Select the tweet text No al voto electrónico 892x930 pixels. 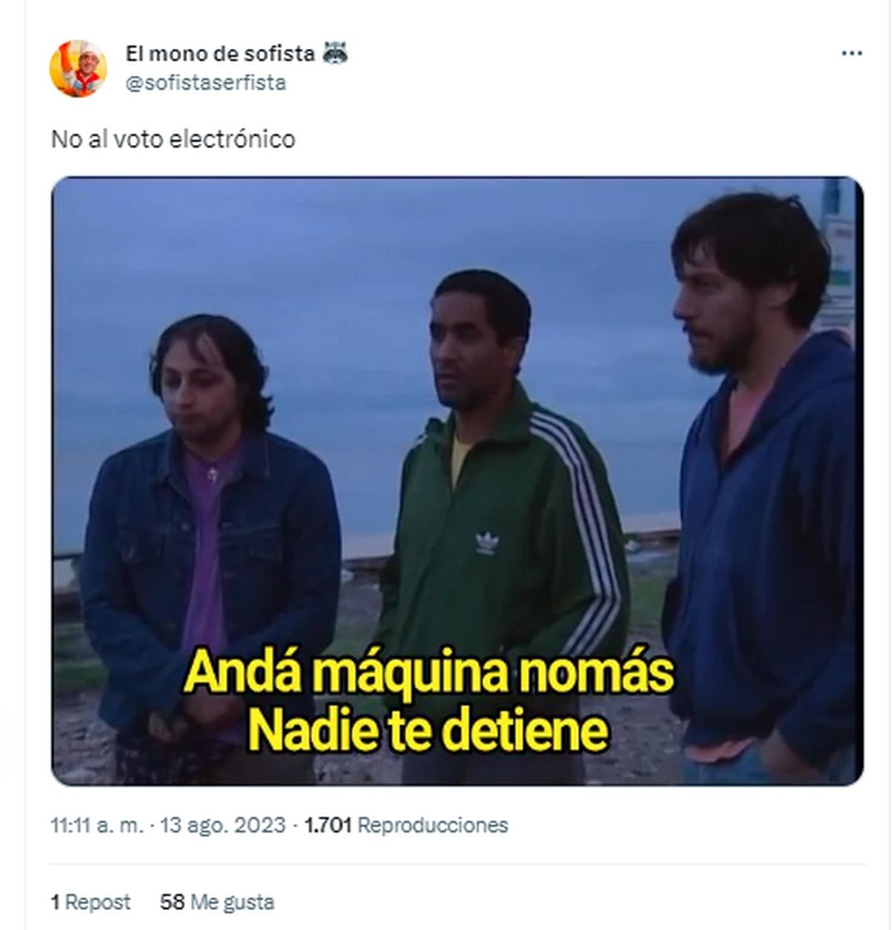pyautogui.click(x=173, y=139)
